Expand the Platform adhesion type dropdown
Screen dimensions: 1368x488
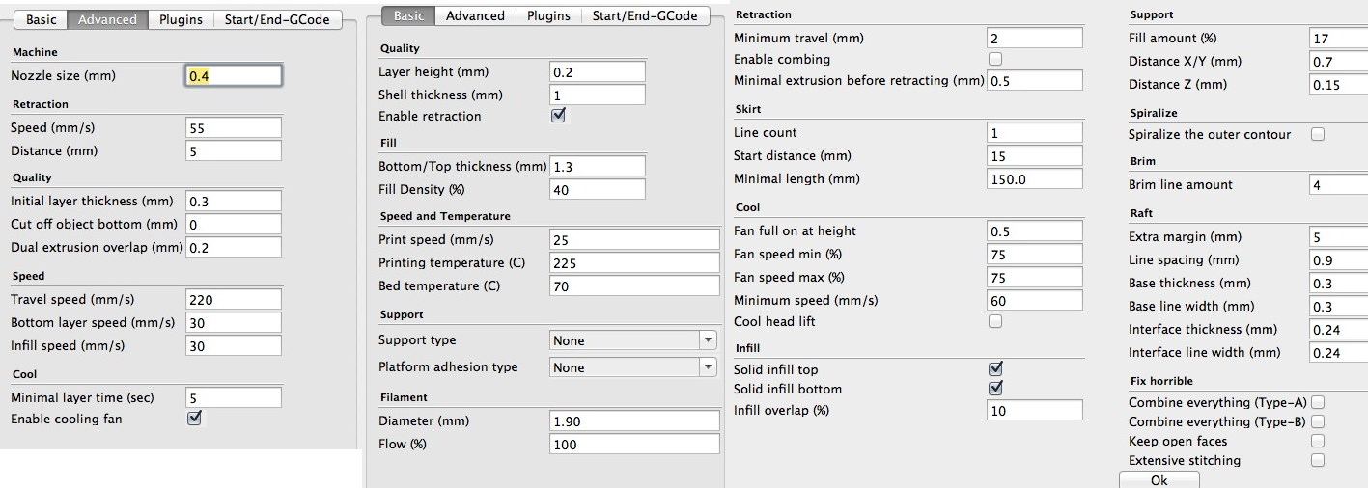point(633,367)
